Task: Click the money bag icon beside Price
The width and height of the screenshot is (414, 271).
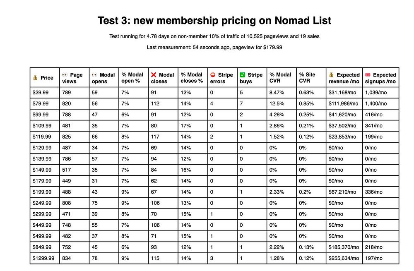Action: [x=36, y=78]
